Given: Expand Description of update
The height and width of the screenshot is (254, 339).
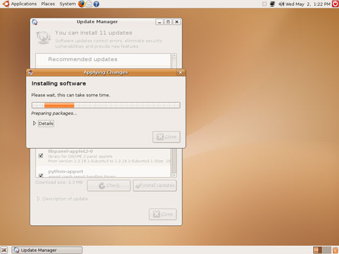Looking at the screenshot, I should (x=62, y=199).
